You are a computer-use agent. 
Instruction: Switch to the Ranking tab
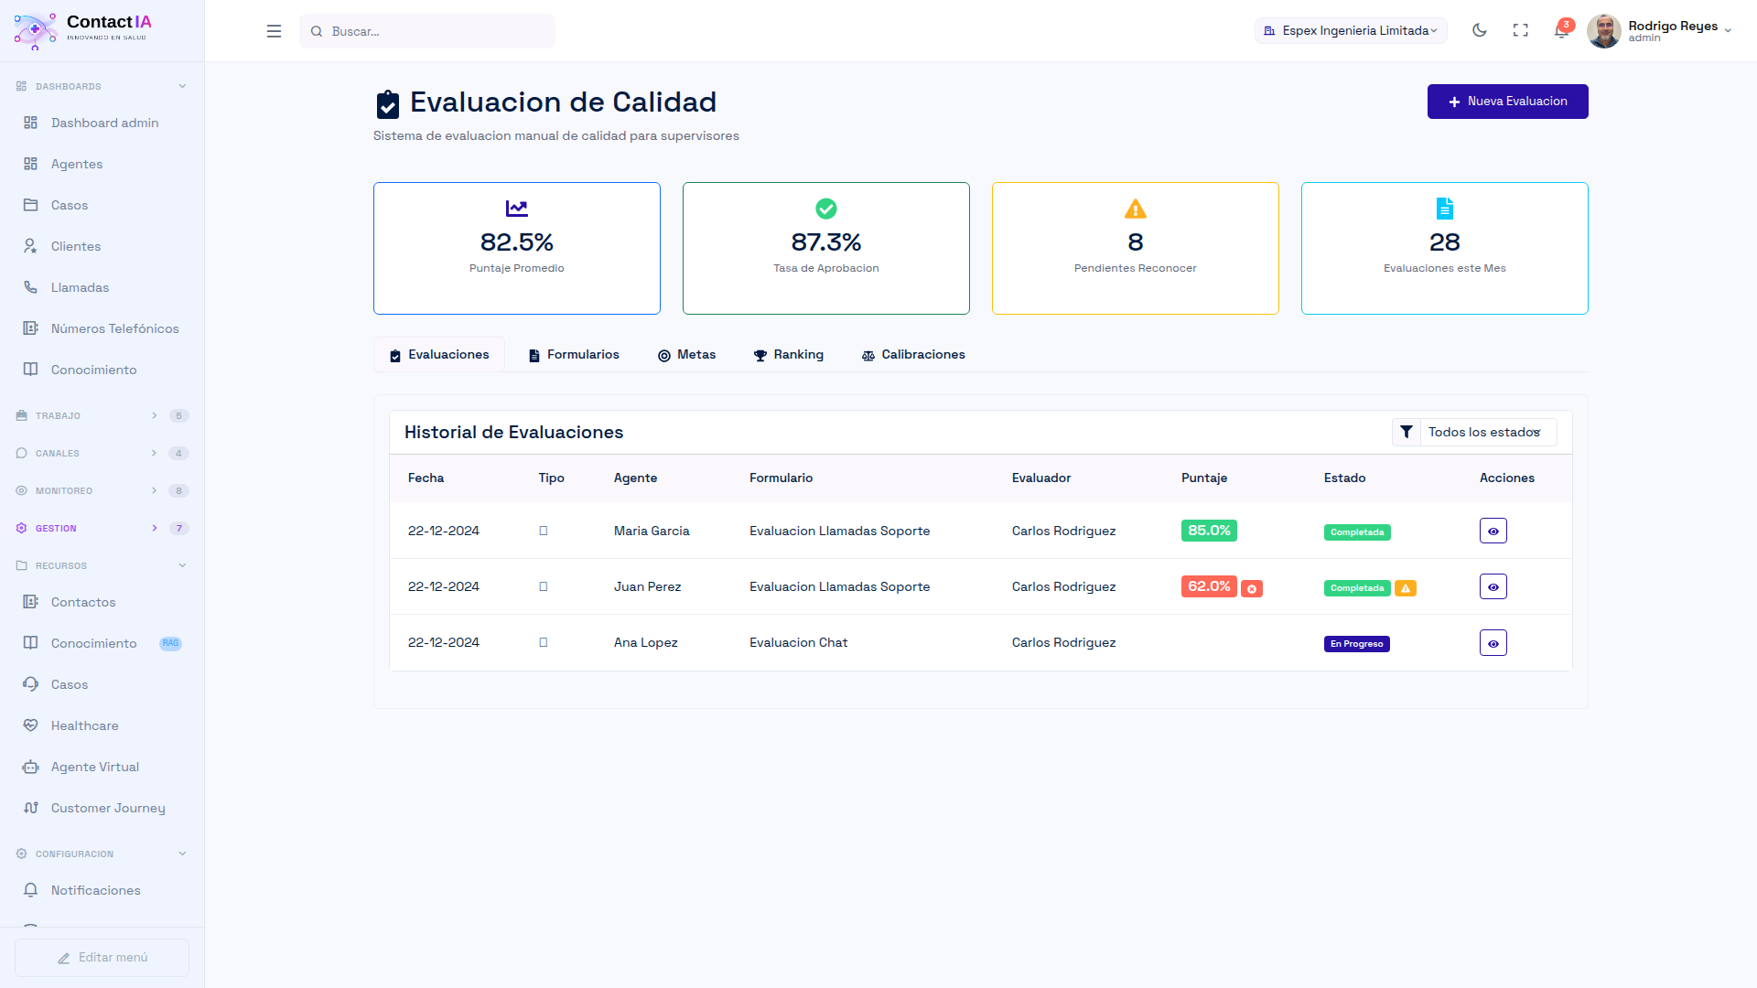[789, 355]
